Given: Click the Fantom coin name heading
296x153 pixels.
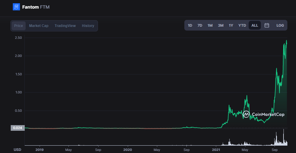Looking at the screenshot, I should pyautogui.click(x=30, y=7).
